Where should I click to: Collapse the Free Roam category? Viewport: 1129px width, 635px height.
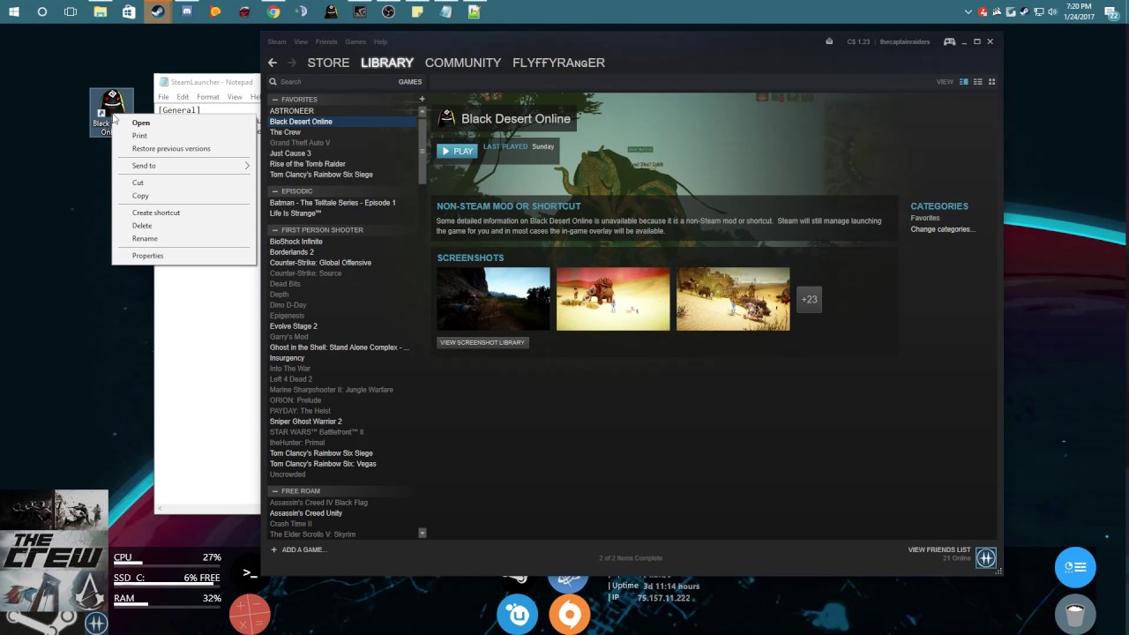(274, 491)
